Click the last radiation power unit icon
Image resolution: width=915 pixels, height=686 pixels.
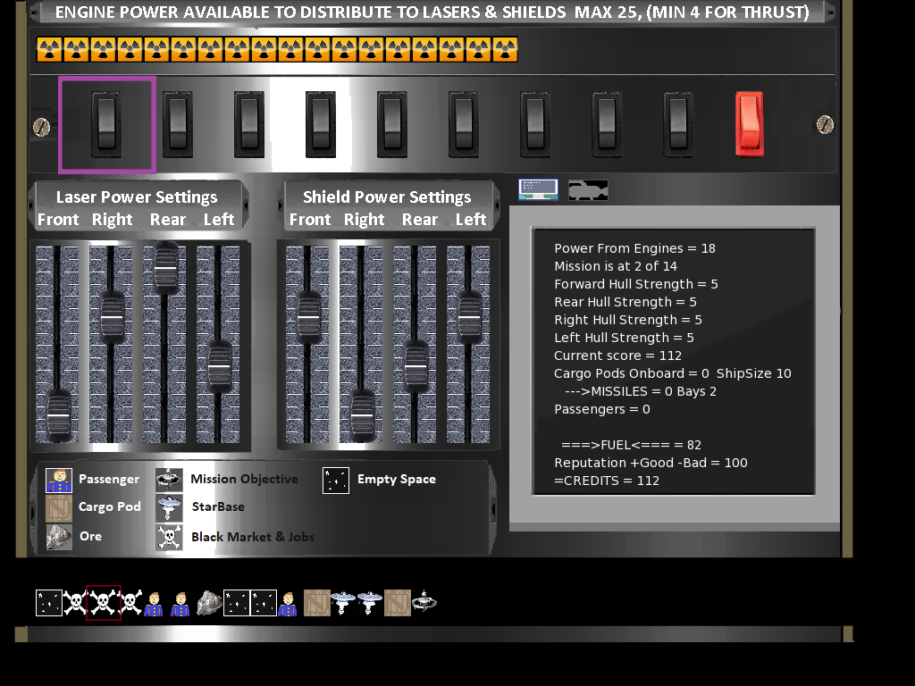(505, 49)
